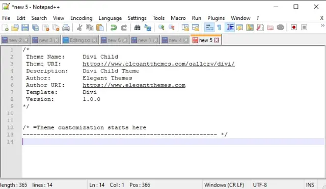Start macro recording with the red dot
This screenshot has height=189, width=326.
[294, 28]
